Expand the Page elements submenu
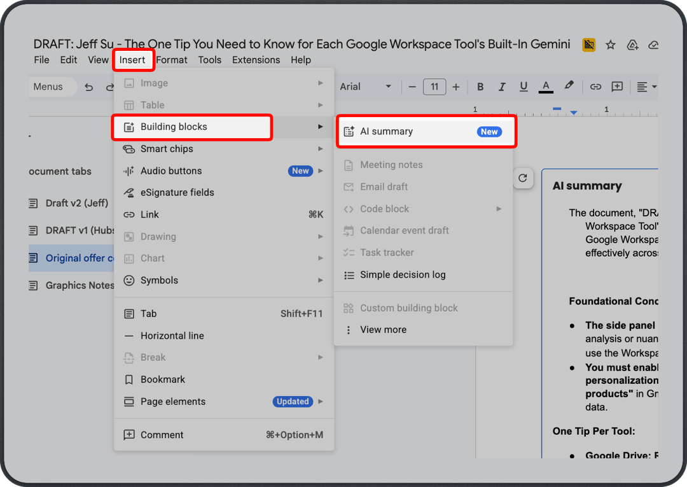The width and height of the screenshot is (687, 487). (x=224, y=402)
